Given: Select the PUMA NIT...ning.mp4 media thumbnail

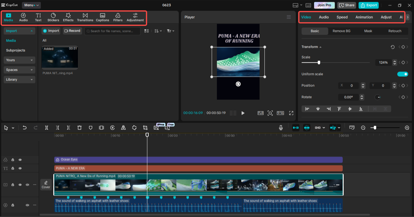Looking at the screenshot, I should [60, 57].
